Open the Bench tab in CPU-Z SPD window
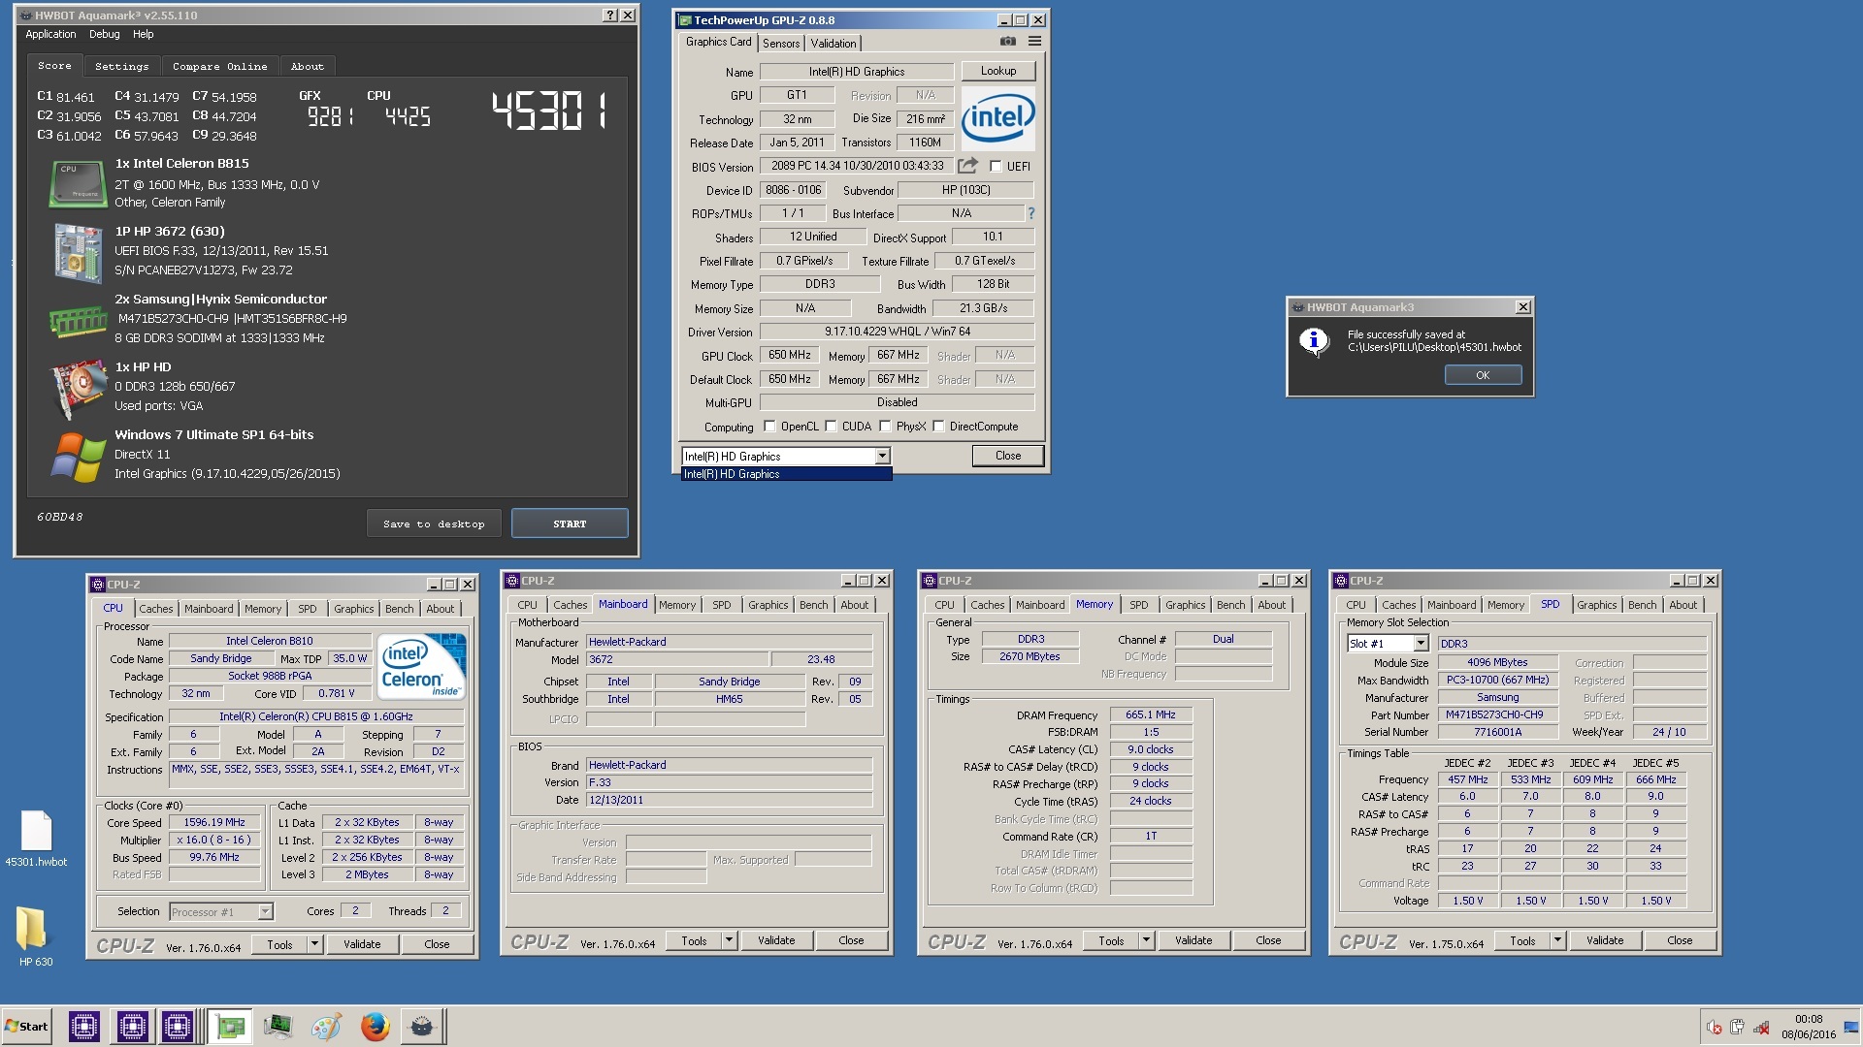This screenshot has width=1863, height=1047. pyautogui.click(x=1642, y=605)
